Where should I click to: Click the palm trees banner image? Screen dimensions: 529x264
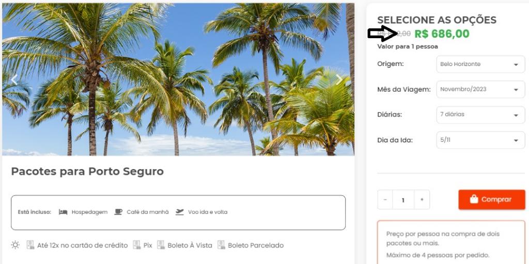coord(178,79)
